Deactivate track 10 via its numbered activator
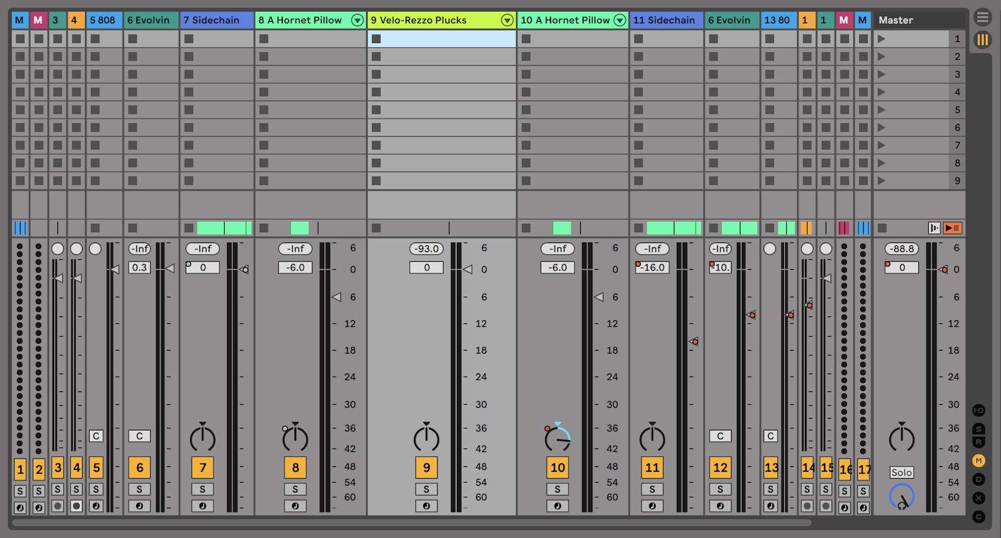The width and height of the screenshot is (1001, 538). click(x=558, y=467)
